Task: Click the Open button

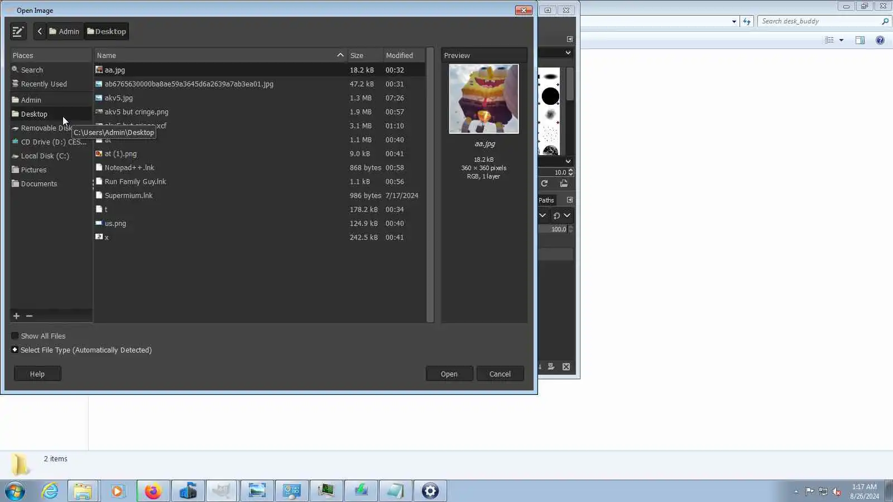Action: (449, 374)
